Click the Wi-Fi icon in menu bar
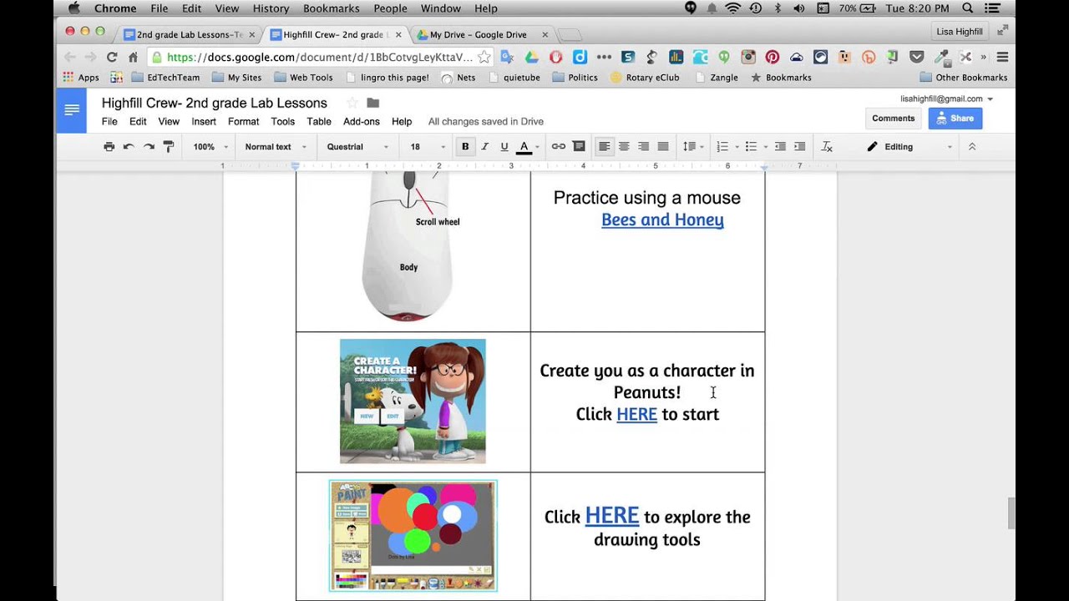Screen dimensions: 1069x601 click(x=733, y=8)
